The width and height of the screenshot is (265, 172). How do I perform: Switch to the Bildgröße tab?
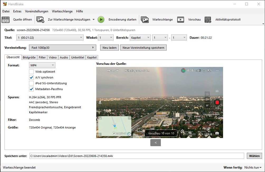pyautogui.click(x=29, y=57)
